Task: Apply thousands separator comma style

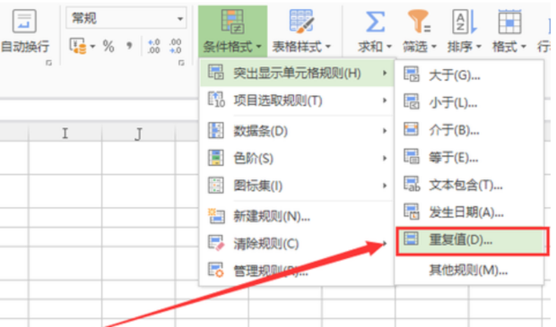Action: point(129,46)
